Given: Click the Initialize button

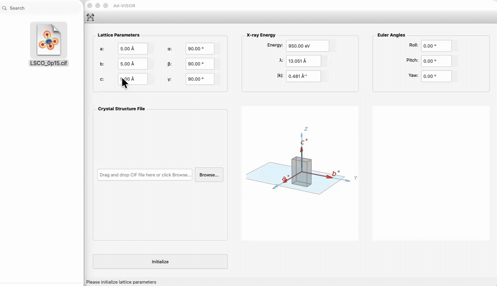Looking at the screenshot, I should point(160,262).
